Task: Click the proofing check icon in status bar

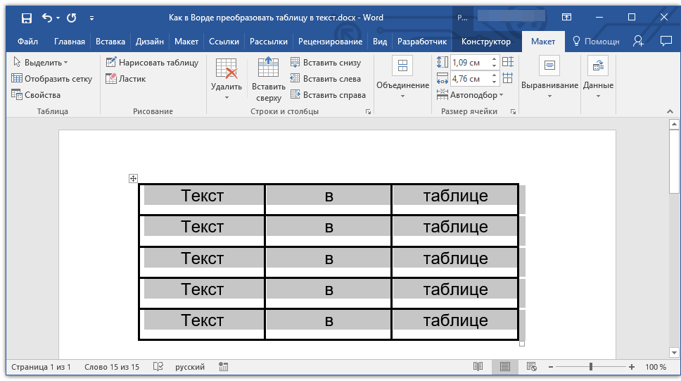Action: pyautogui.click(x=158, y=367)
